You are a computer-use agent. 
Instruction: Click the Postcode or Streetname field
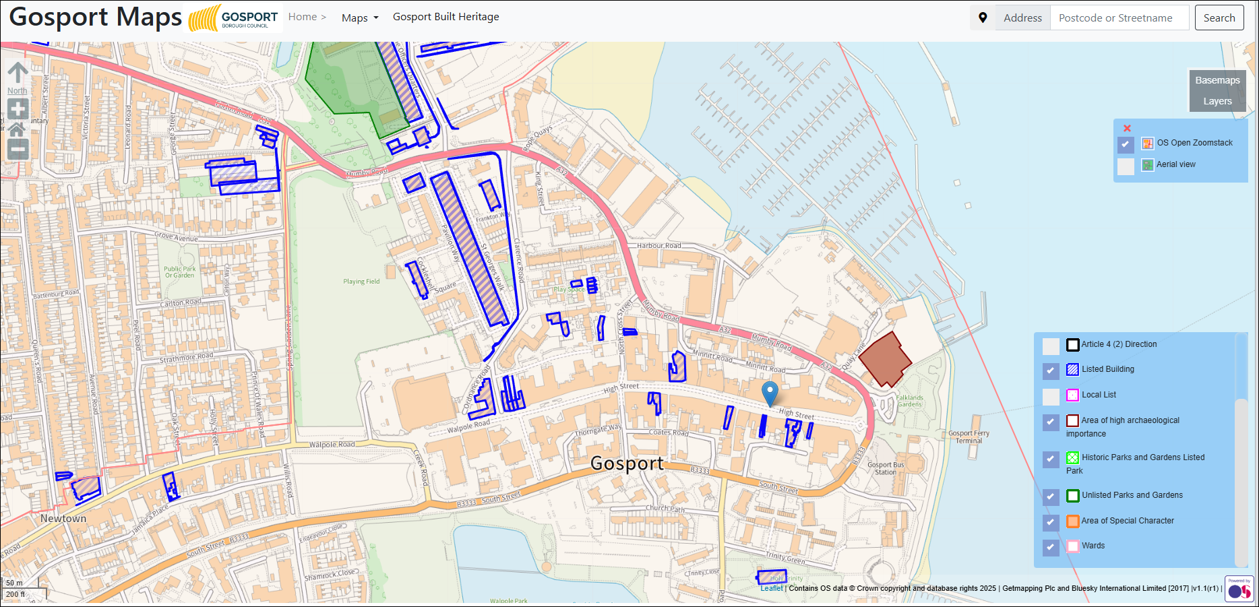click(x=1119, y=18)
